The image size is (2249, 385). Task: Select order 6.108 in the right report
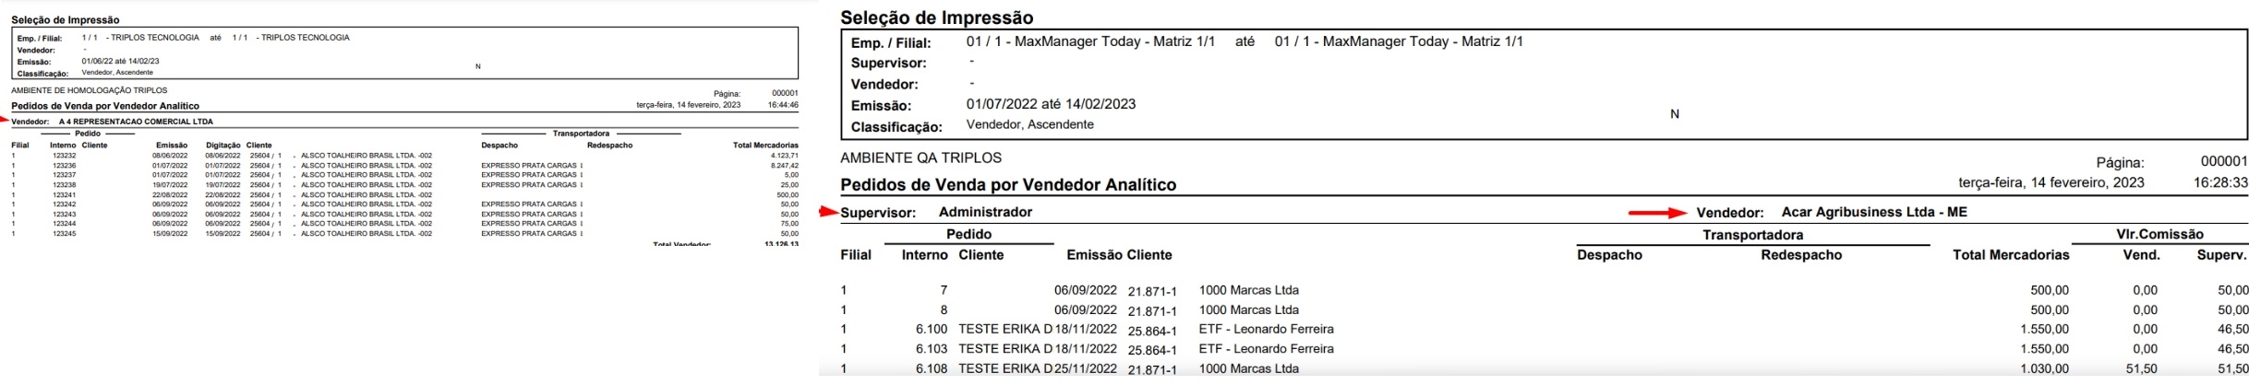pyautogui.click(x=931, y=368)
